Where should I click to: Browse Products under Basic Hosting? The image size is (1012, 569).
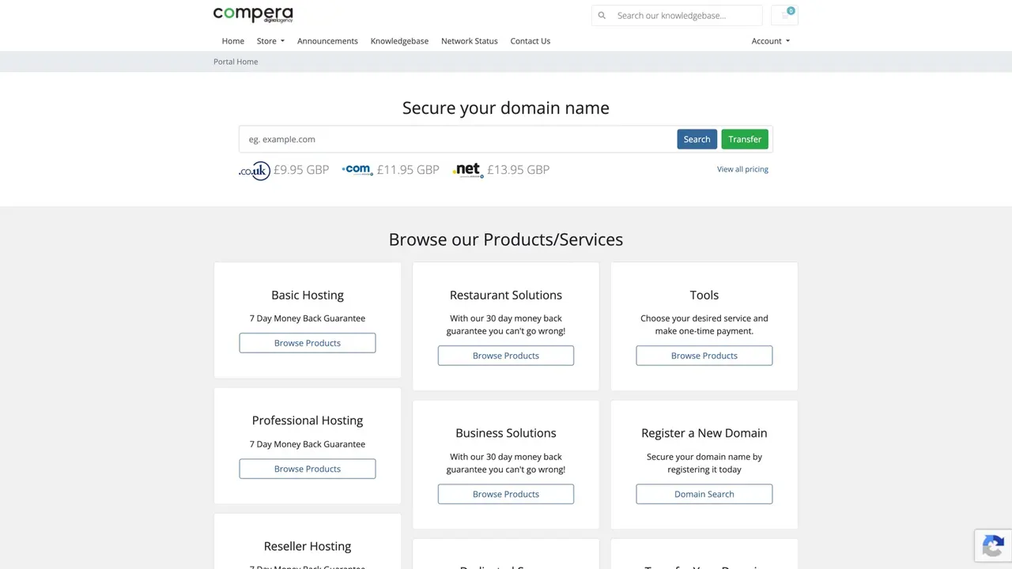pos(308,343)
